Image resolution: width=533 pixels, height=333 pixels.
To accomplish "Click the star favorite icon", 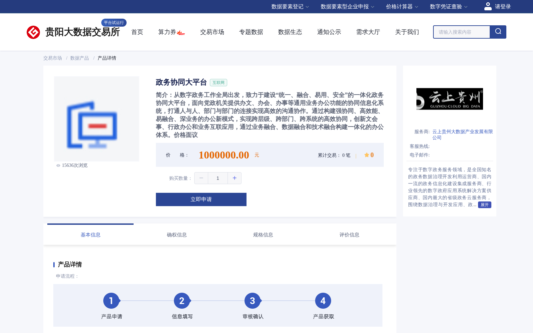I will pos(366,155).
